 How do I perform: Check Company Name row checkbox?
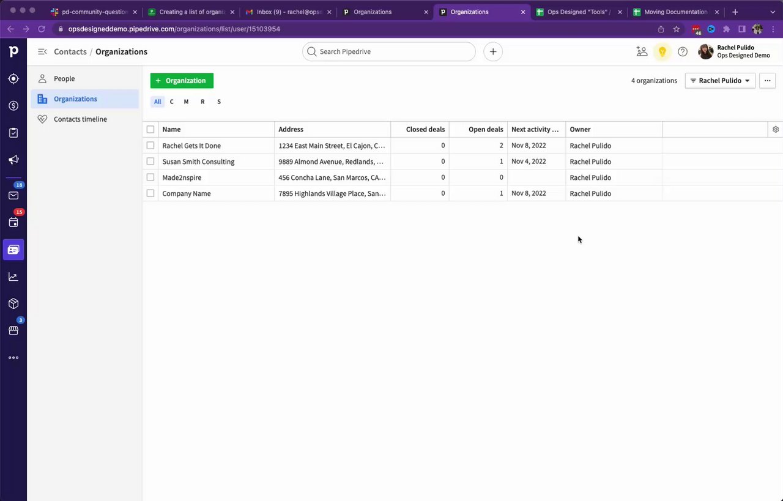[150, 193]
